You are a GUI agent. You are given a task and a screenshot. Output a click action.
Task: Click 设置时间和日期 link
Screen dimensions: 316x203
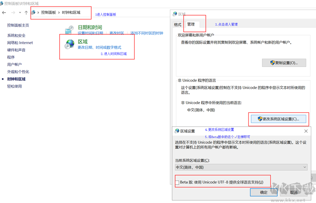[90, 33]
